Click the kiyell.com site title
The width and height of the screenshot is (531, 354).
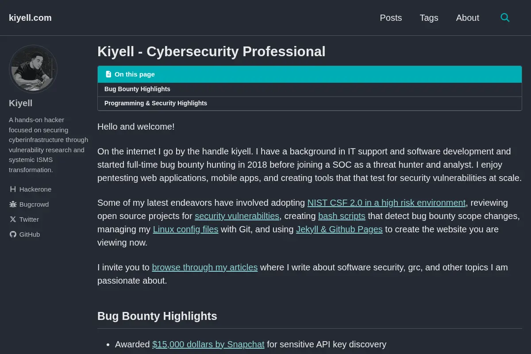pos(30,18)
